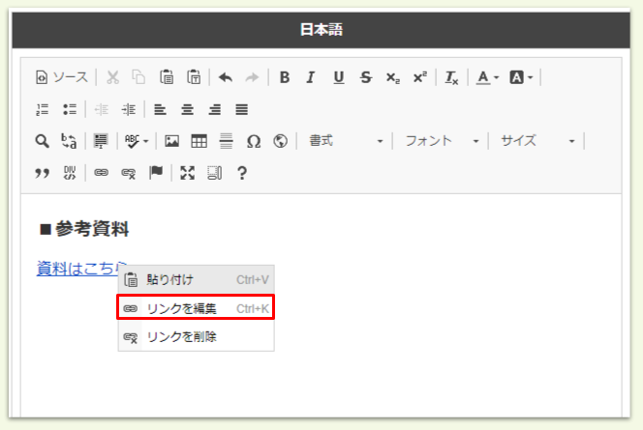Click the ソース (Source) button

pyautogui.click(x=62, y=77)
